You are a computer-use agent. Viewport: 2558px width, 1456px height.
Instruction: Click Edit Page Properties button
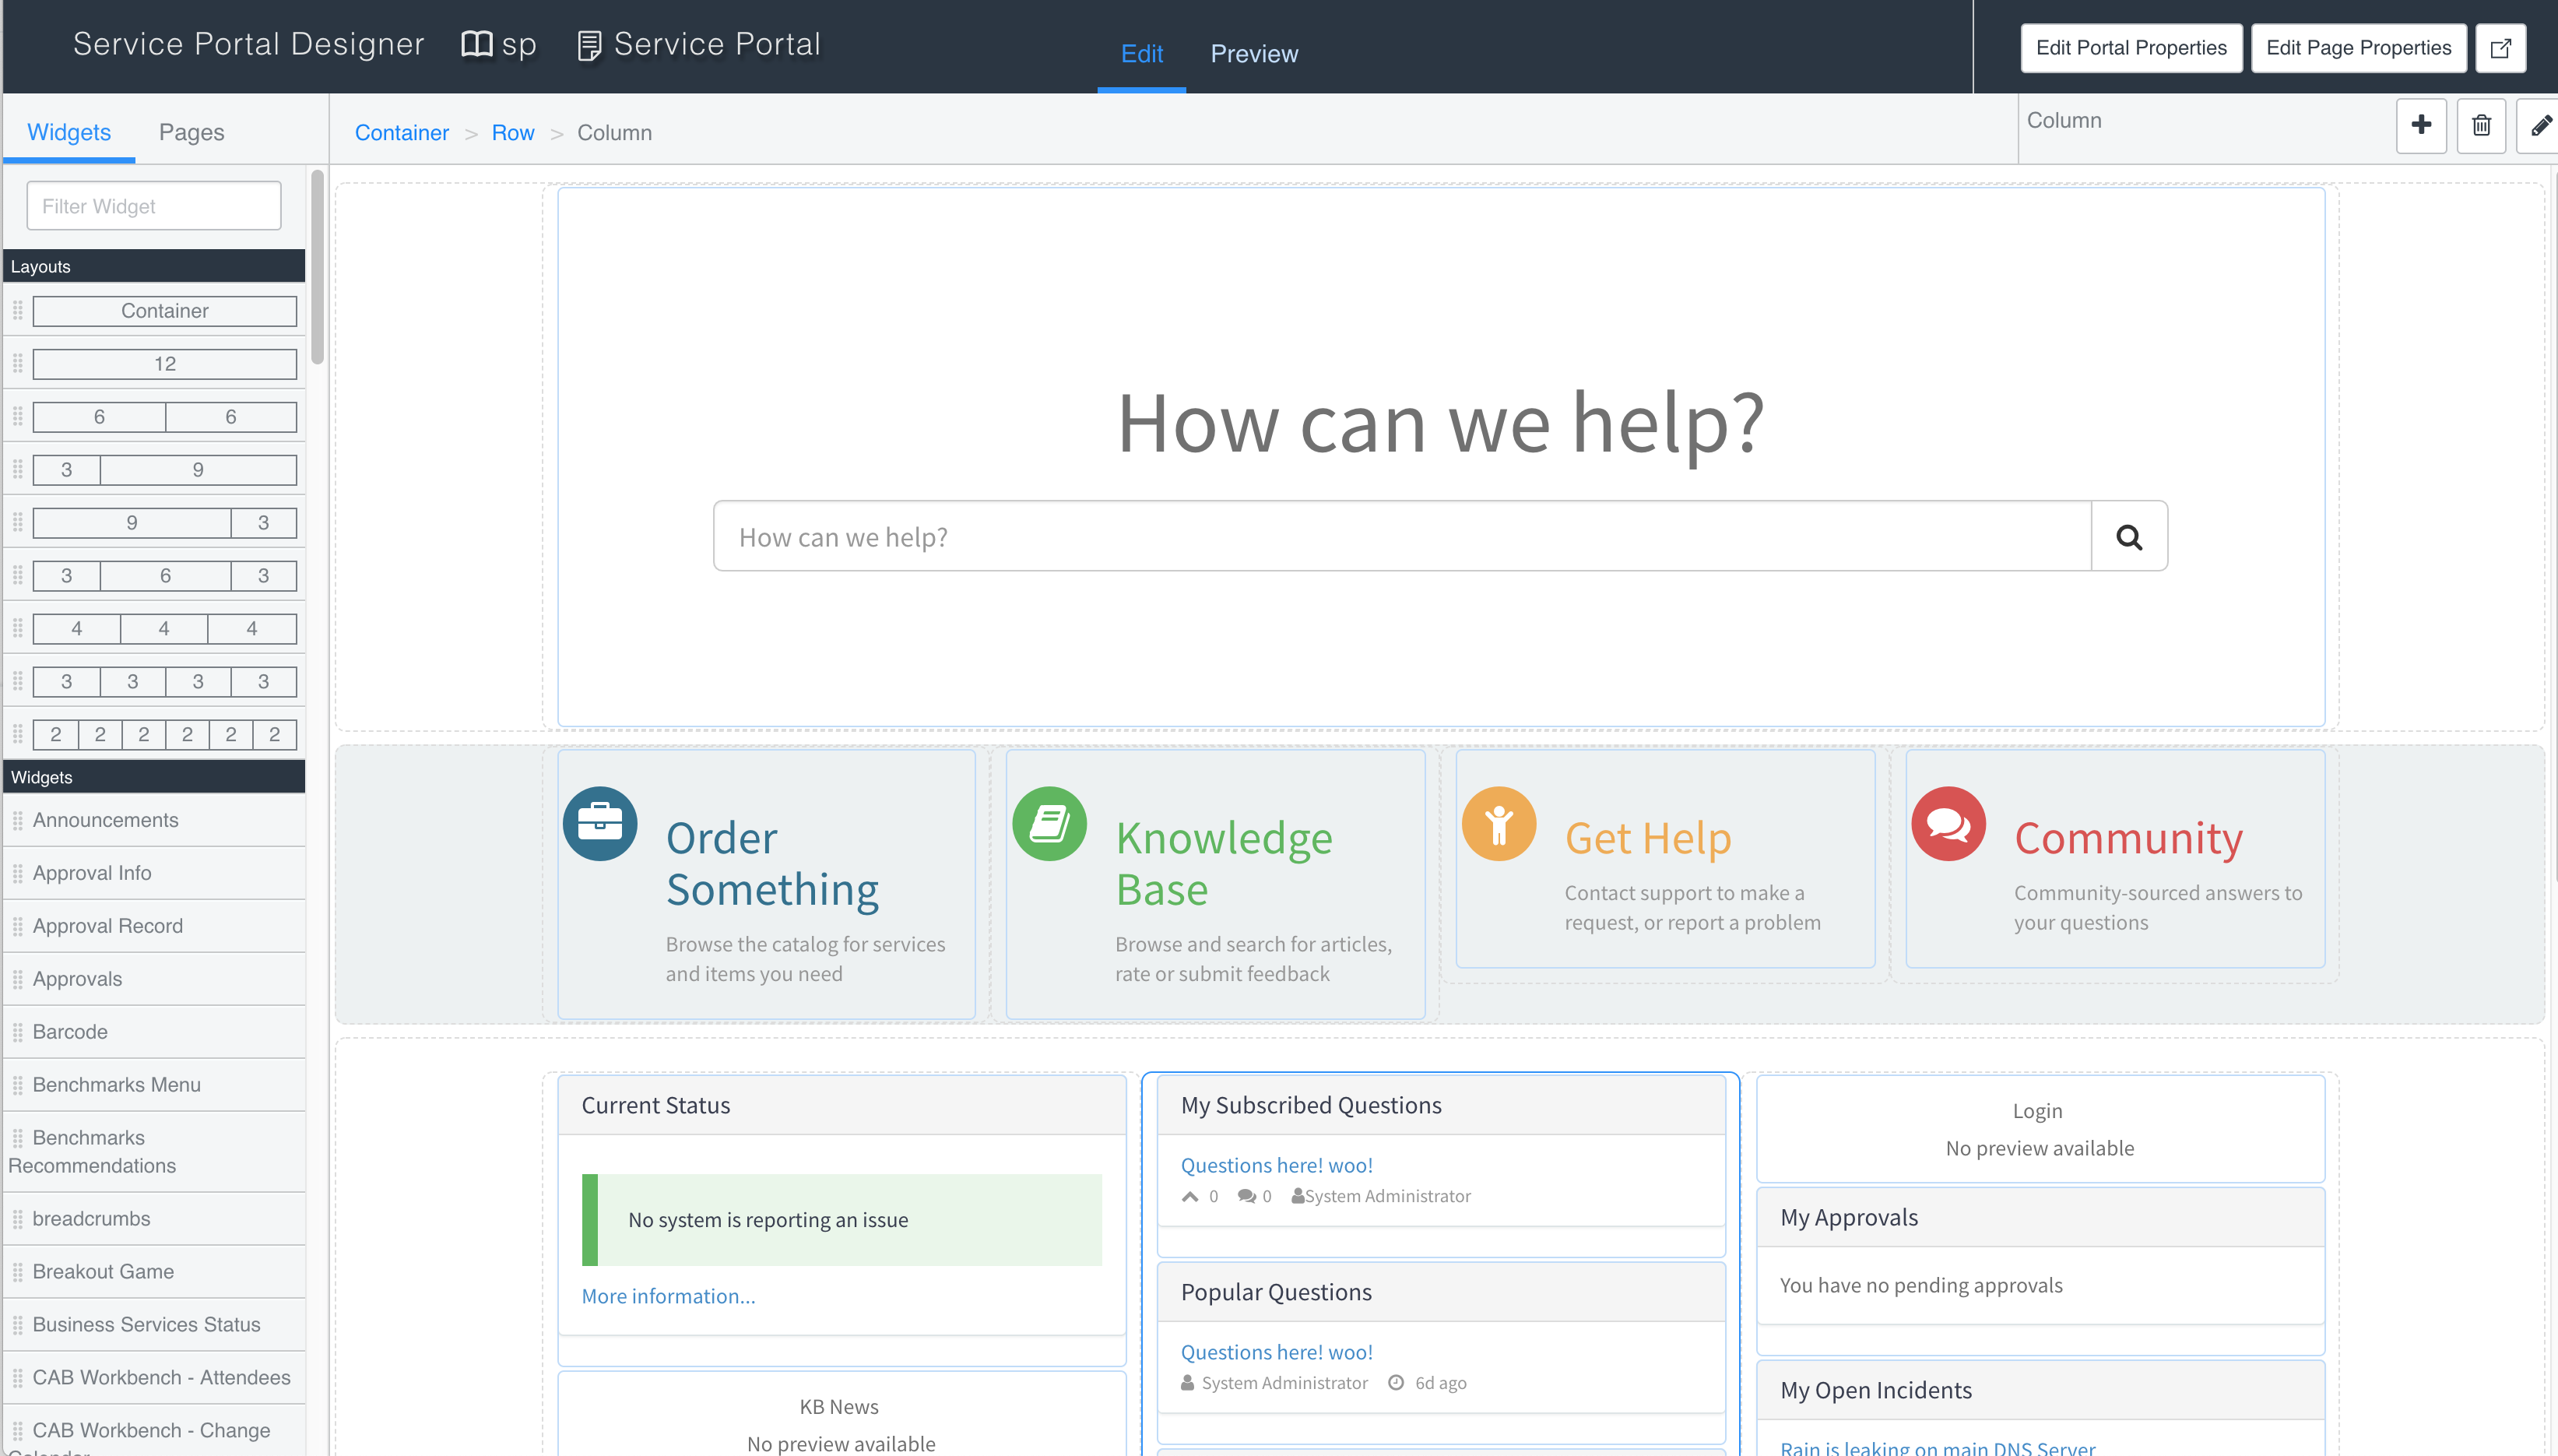click(2357, 48)
